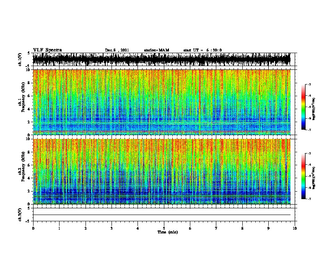This screenshot has width=332, height=256.
Task: Click inside the ch.1 spectrogram panel
Action: pos(161,102)
